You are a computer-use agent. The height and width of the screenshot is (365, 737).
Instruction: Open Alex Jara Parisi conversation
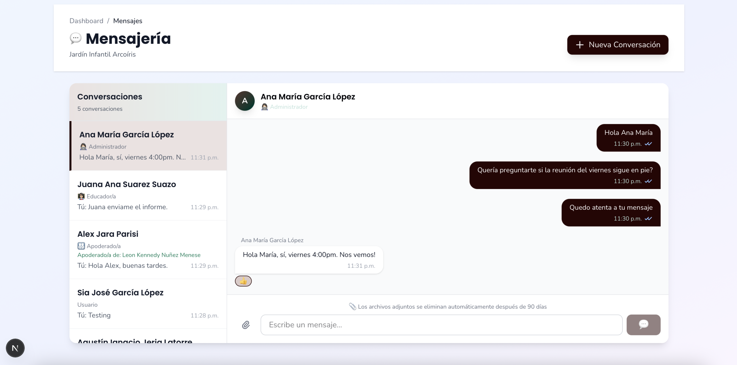148,250
